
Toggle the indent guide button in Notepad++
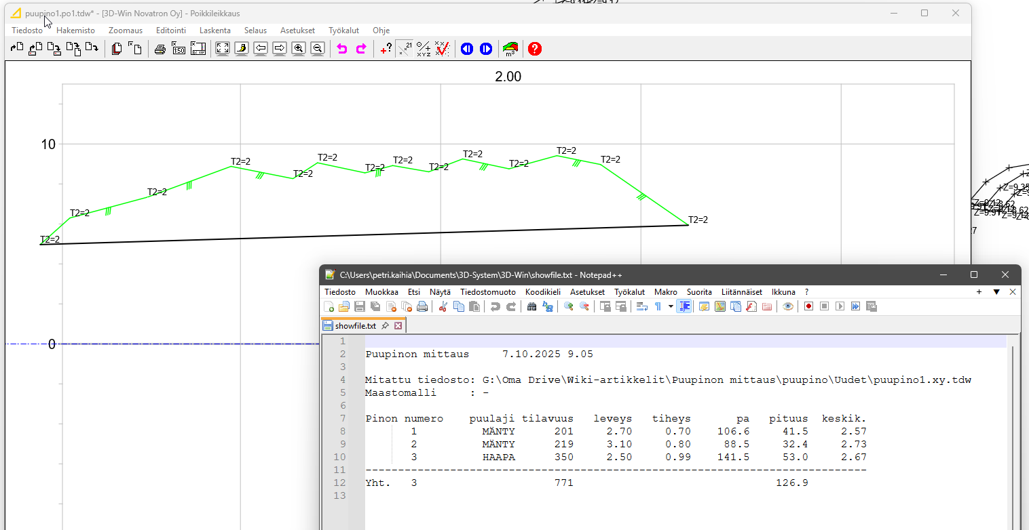[685, 306]
